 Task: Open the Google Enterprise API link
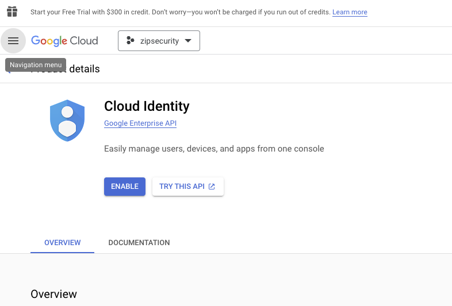click(140, 123)
